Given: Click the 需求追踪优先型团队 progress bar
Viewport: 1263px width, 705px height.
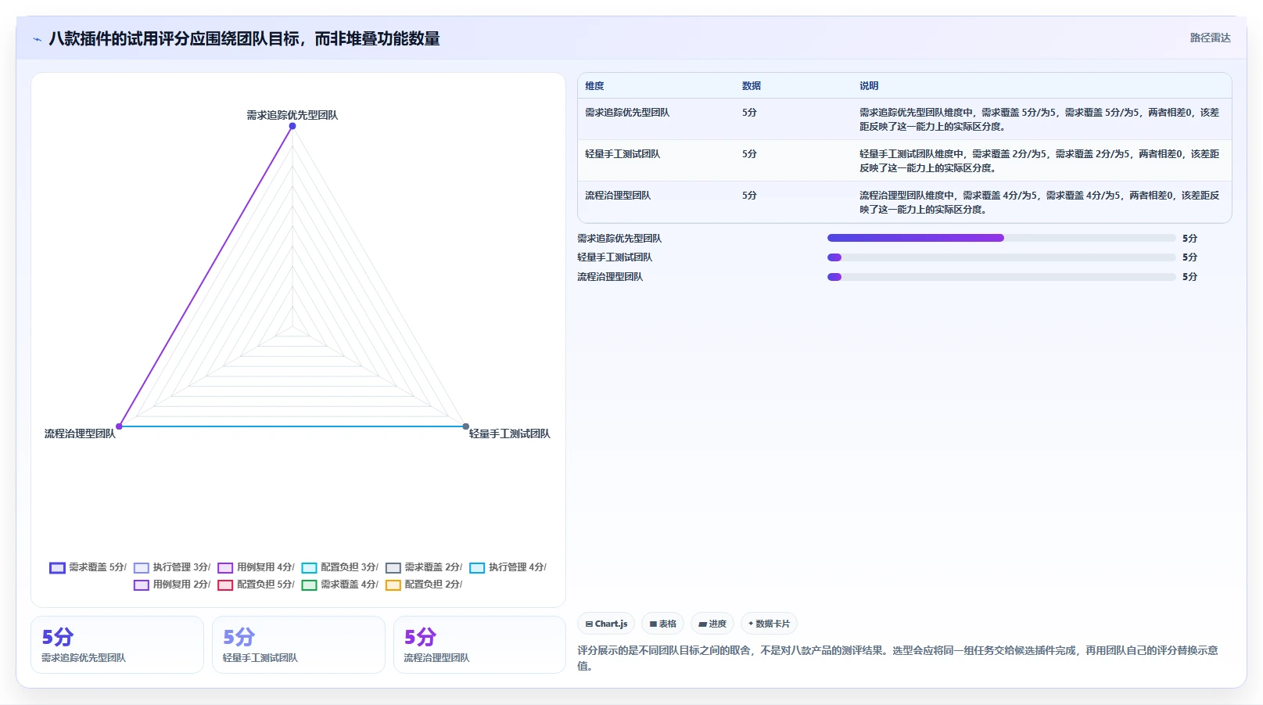Looking at the screenshot, I should click(x=1001, y=238).
